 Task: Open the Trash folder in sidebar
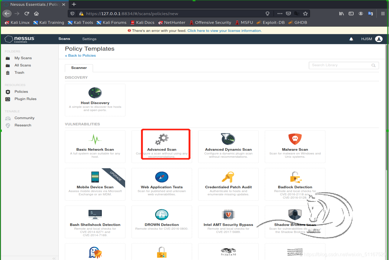19,72
